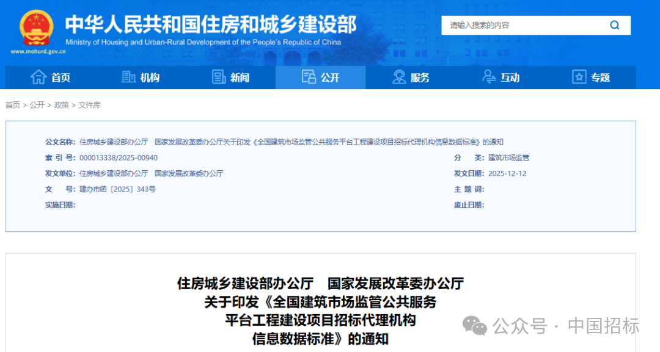Screen dimensions: 660x352
Task: Click the newspaper icon beside 新闻
Action: (x=218, y=77)
